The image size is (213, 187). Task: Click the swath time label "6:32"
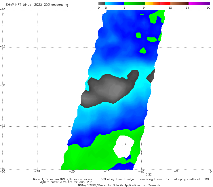pyautogui.click(x=149, y=175)
